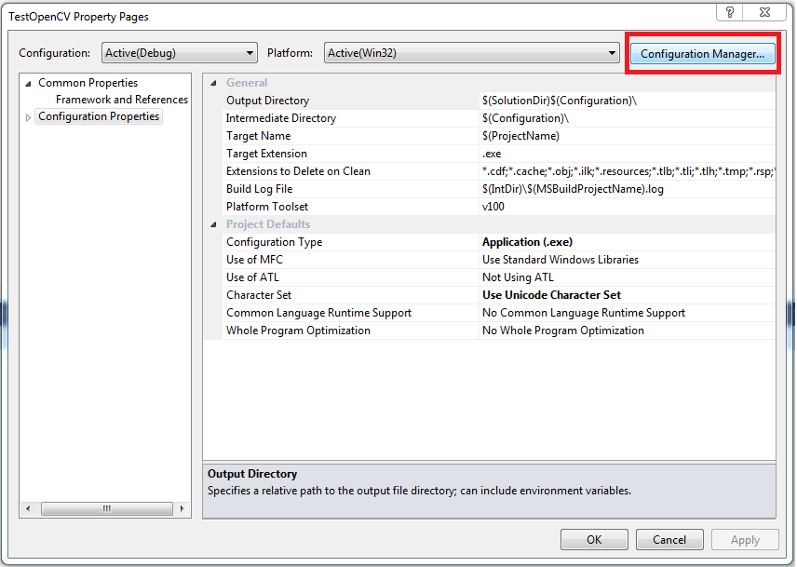This screenshot has height=567, width=797.
Task: Select Configuration Properties tree item
Action: click(99, 116)
